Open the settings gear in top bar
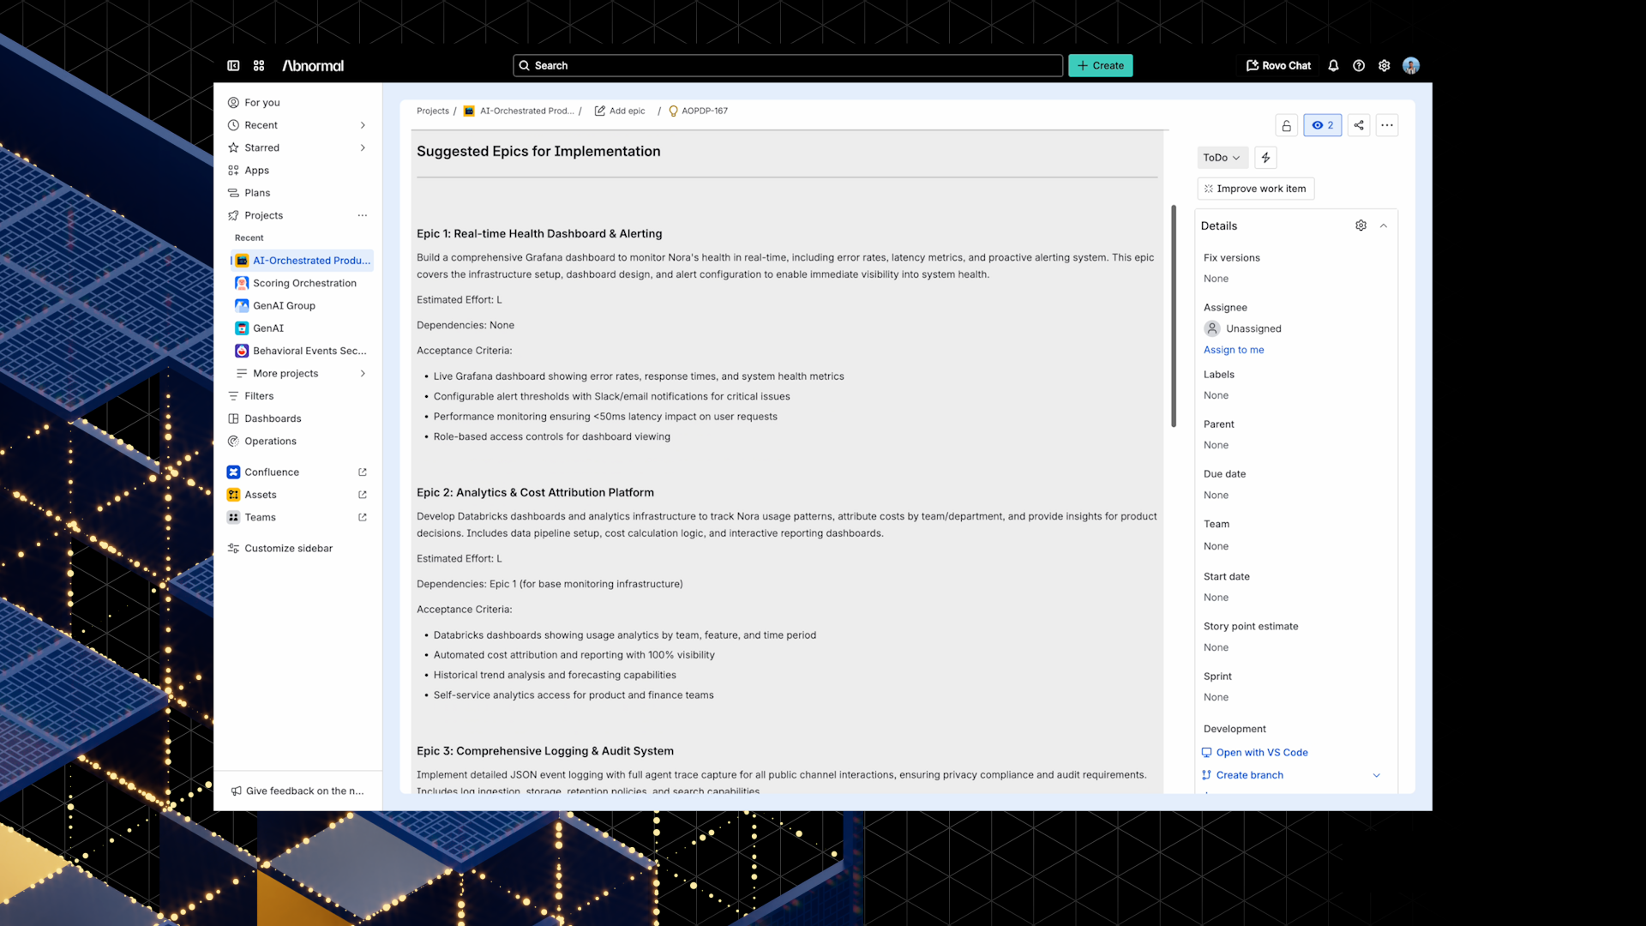1646x926 pixels. point(1384,65)
